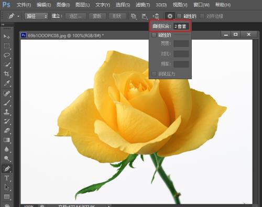Open the 选择(S) menu

(x=123, y=5)
